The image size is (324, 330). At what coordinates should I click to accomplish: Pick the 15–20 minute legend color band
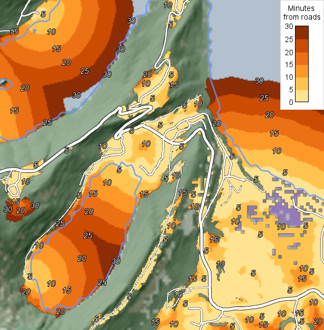click(302, 58)
